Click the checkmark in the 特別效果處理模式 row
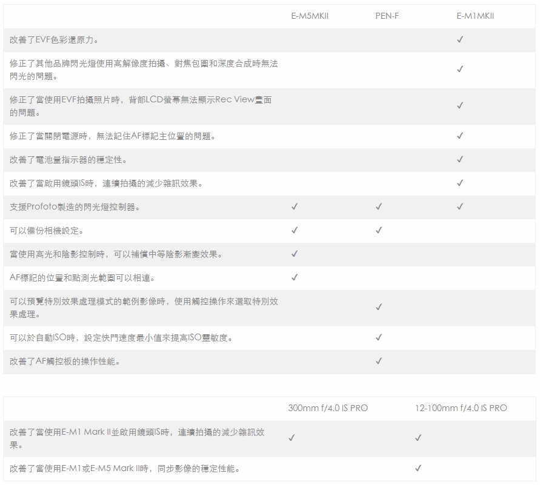540x485 pixels. (x=379, y=307)
